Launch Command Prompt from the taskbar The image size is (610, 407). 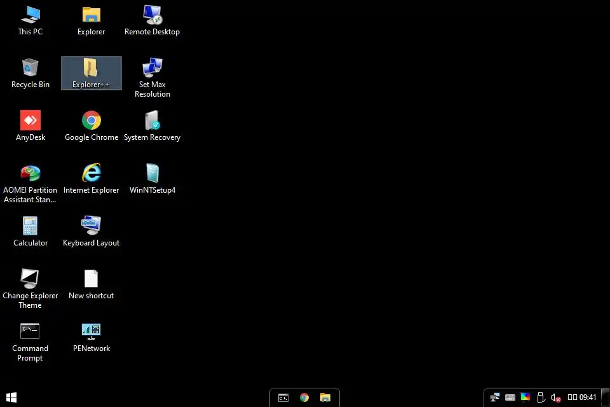[283, 397]
